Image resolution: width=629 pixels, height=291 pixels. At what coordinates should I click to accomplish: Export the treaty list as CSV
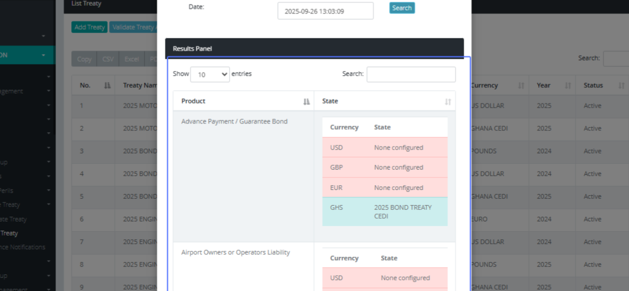[x=108, y=59]
